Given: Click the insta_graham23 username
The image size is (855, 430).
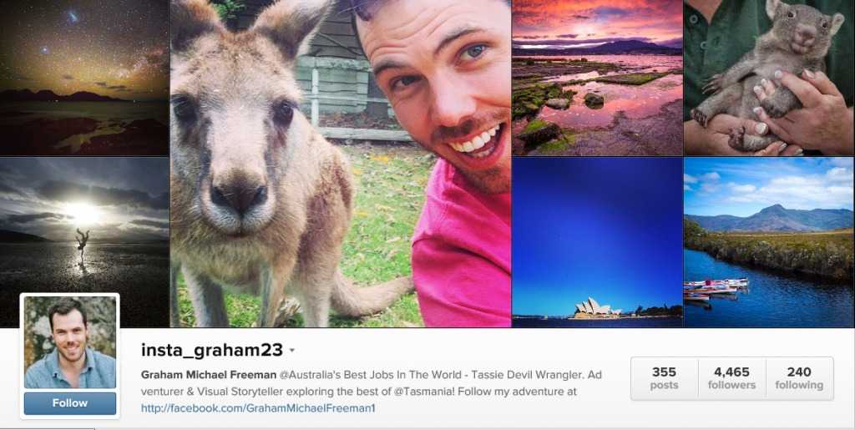Looking at the screenshot, I should 211,350.
